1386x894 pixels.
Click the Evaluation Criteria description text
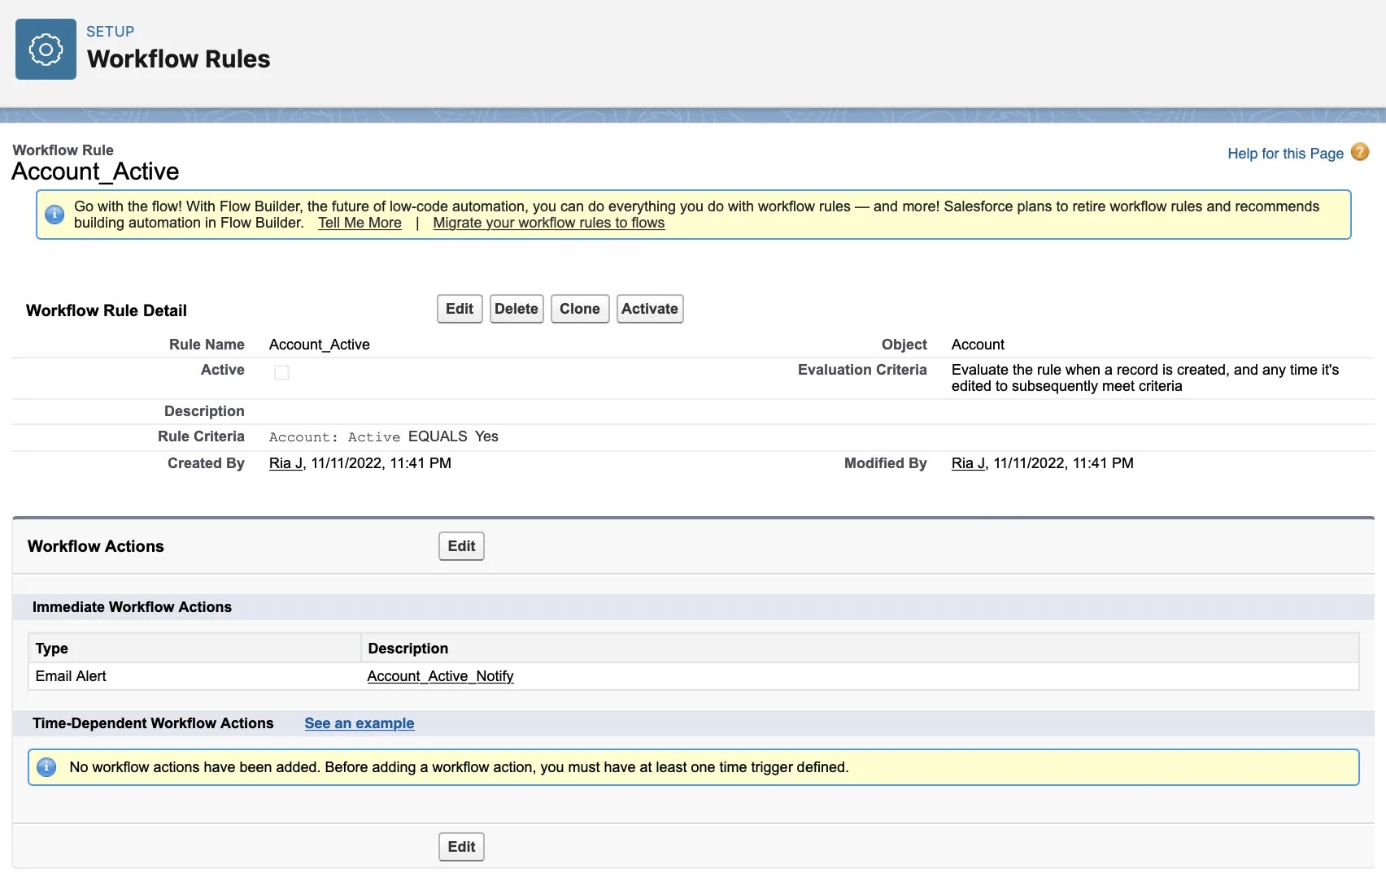1145,378
